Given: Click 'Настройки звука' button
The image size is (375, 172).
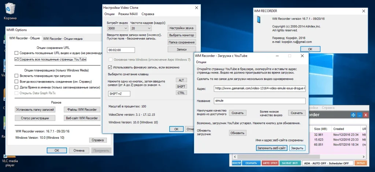Looking at the screenshot, I should pyautogui.click(x=182, y=28).
